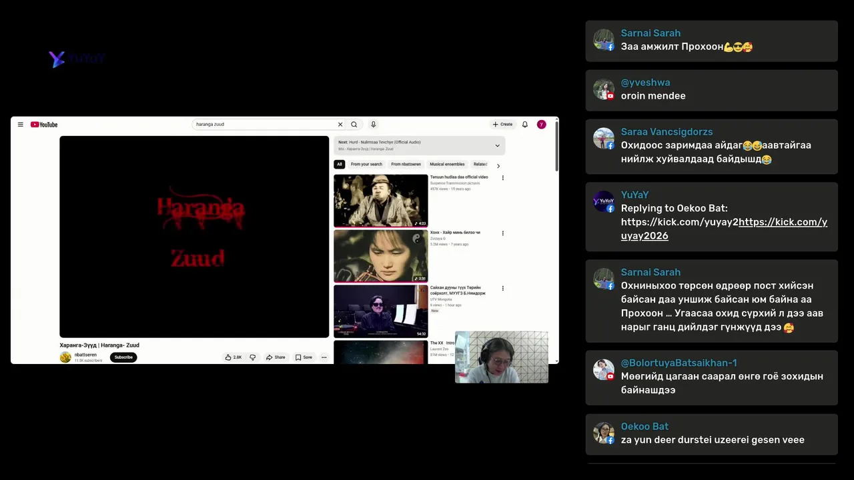Click Sarnai Sarah's avatar on 'Заа амжилт' comment

pyautogui.click(x=604, y=40)
